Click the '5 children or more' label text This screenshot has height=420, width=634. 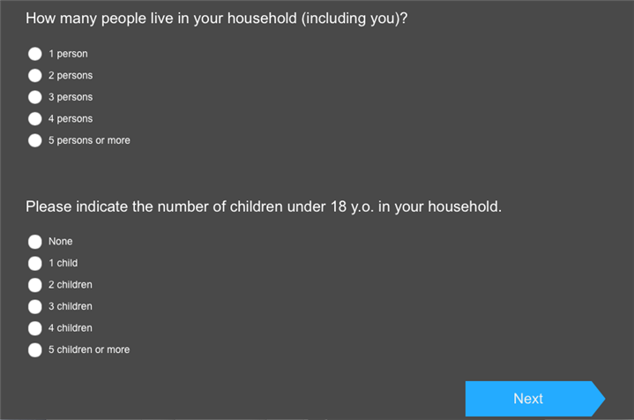(x=89, y=349)
